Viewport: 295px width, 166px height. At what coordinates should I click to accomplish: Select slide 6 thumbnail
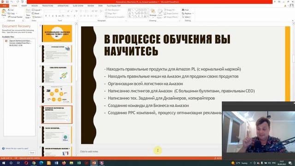point(57,135)
